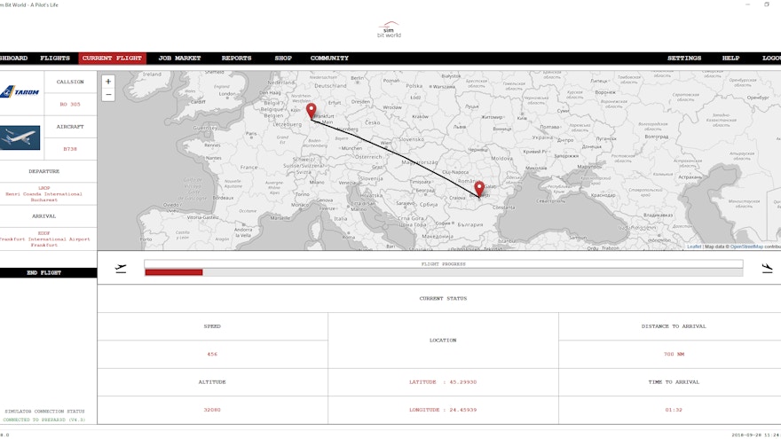Open the Job Market menu
Image resolution: width=781 pixels, height=439 pixels.
pyautogui.click(x=179, y=59)
